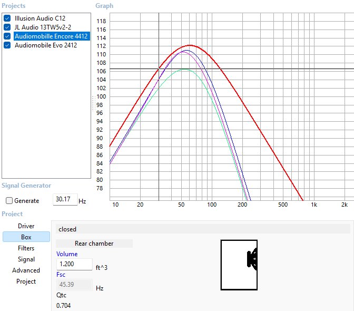Click the Project section heading above Driver
This screenshot has width=354, height=311.
12,214
